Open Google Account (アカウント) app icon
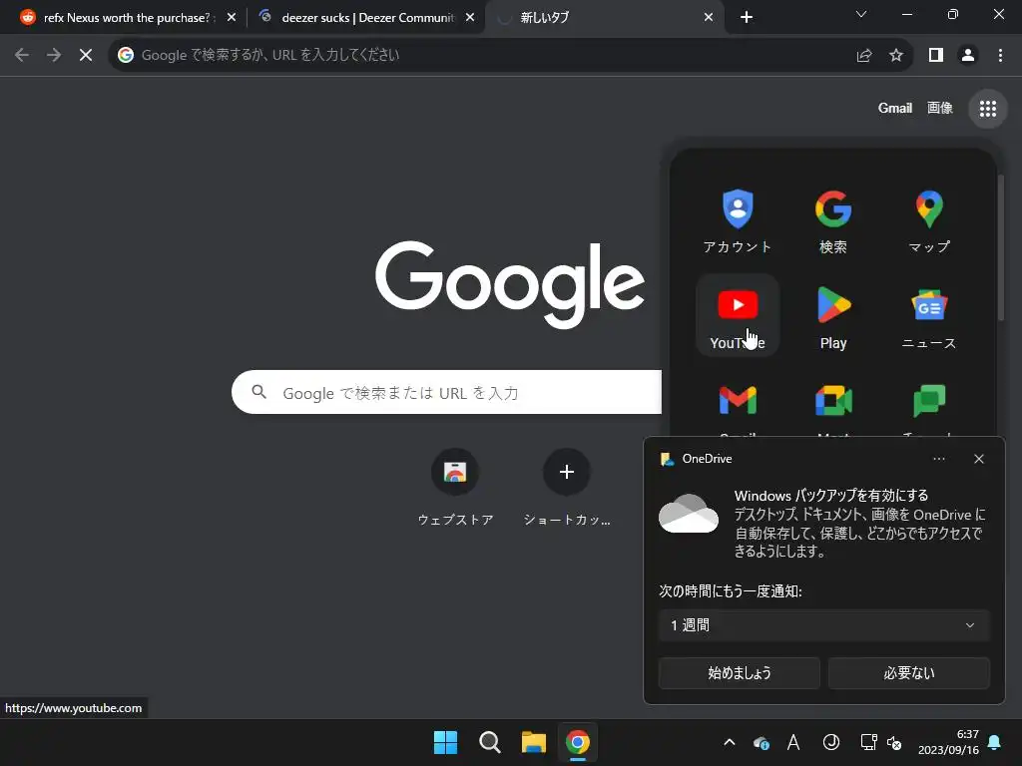 [x=738, y=220]
